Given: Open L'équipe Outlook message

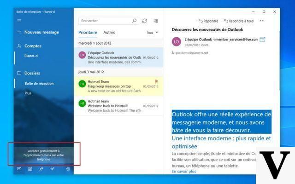Looking at the screenshot, I should click(x=118, y=57).
